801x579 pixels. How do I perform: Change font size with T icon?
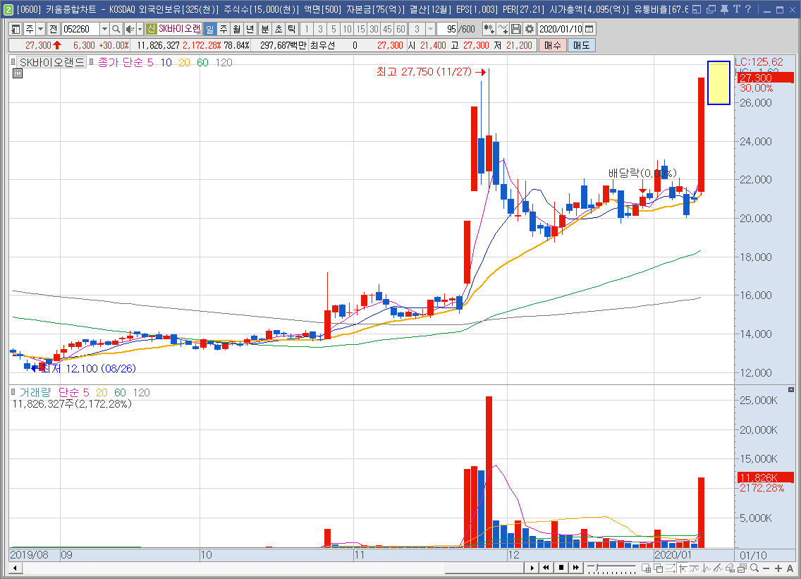(736, 9)
